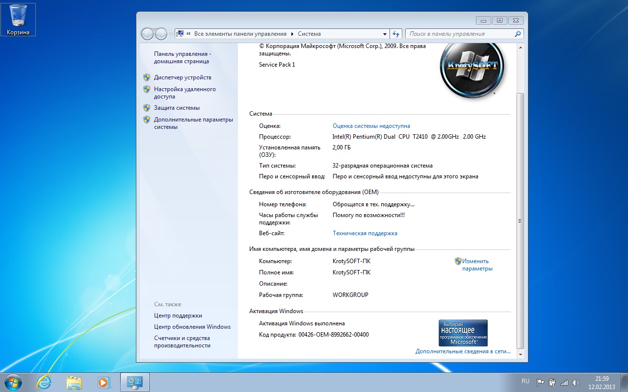Select the Control Panel taskbar button

[134, 382]
